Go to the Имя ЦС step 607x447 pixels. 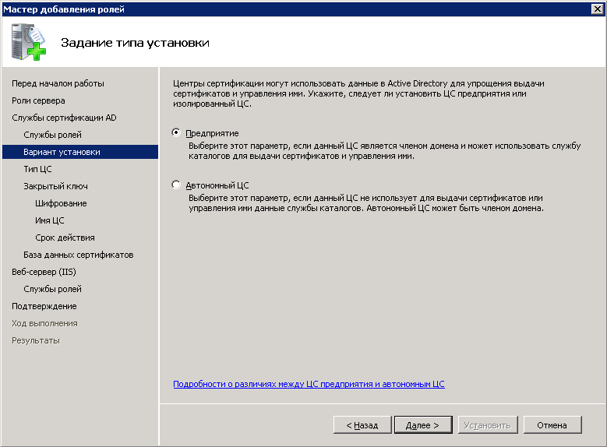point(50,220)
